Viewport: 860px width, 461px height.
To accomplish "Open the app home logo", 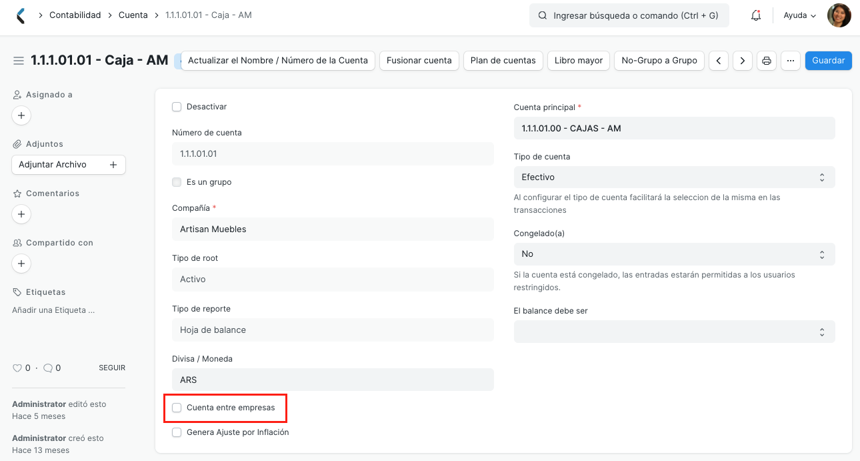I will point(21,15).
